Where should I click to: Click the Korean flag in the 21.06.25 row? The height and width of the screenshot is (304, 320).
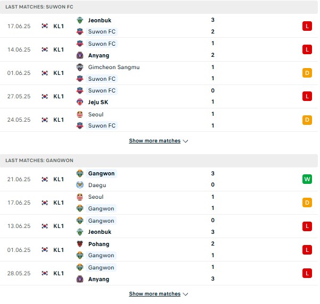coord(45,179)
